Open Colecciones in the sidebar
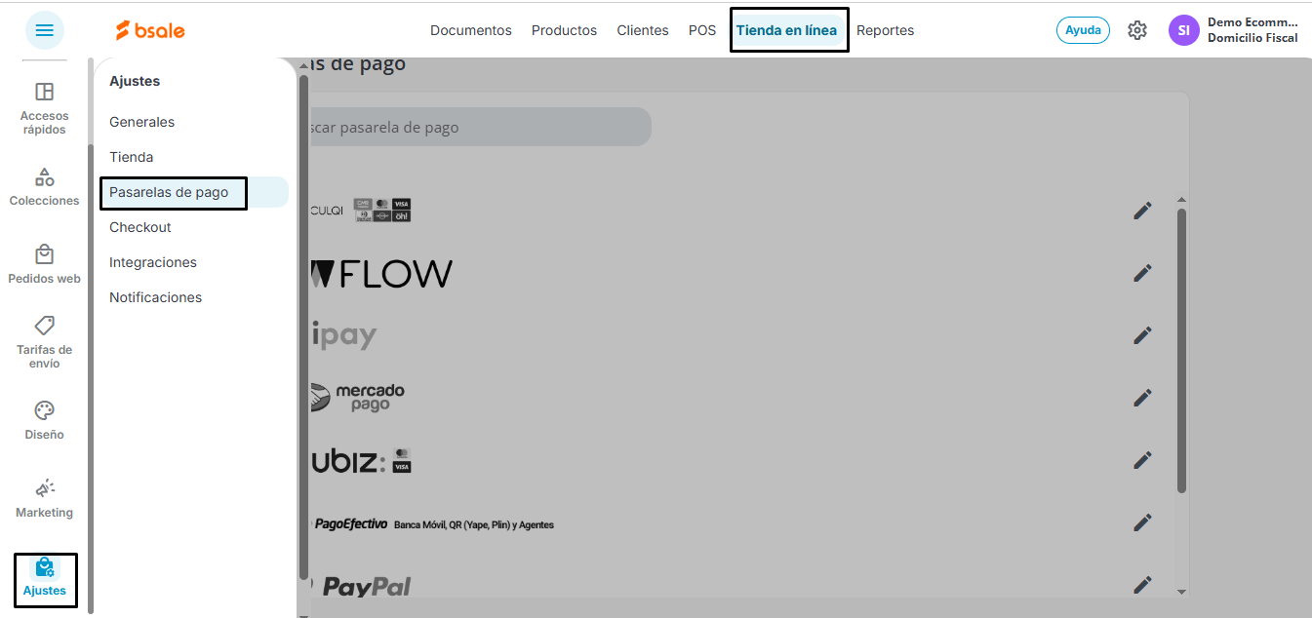Screen dimensions: 1312x618 point(45,187)
